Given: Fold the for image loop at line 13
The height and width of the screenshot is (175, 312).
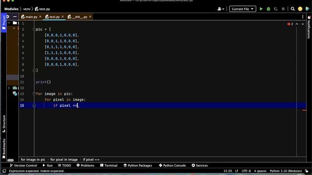Looking at the screenshot, I should click(x=34, y=94).
